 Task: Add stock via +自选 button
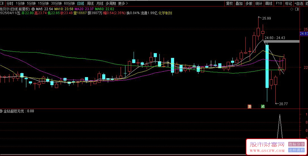click(x=299, y=3)
